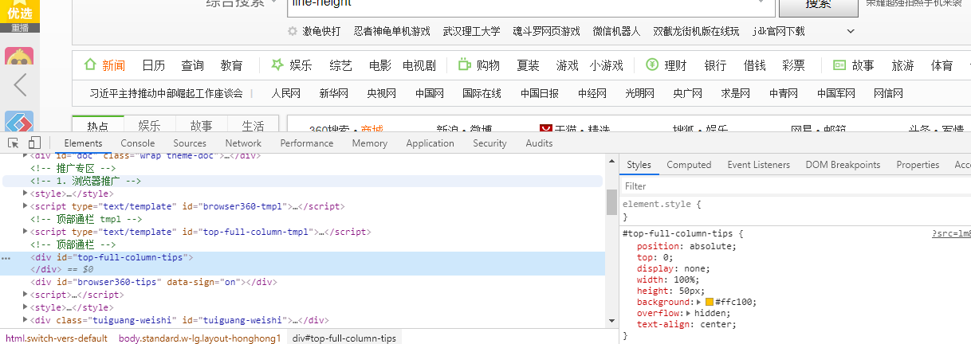Click the 习近平主持 headline link
Image resolution: width=971 pixels, height=344 pixels.
coord(167,93)
